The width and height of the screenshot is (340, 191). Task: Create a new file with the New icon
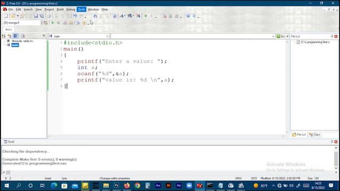[6, 16]
